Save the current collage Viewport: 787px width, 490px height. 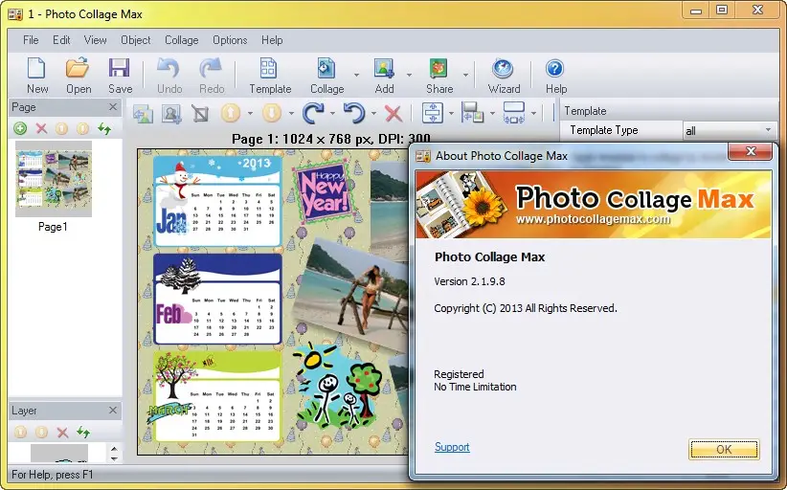pyautogui.click(x=120, y=76)
